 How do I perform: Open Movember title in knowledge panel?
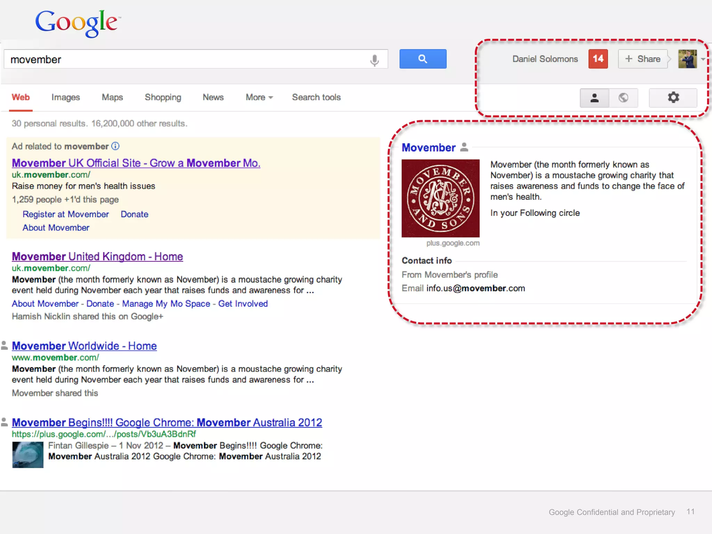point(429,147)
